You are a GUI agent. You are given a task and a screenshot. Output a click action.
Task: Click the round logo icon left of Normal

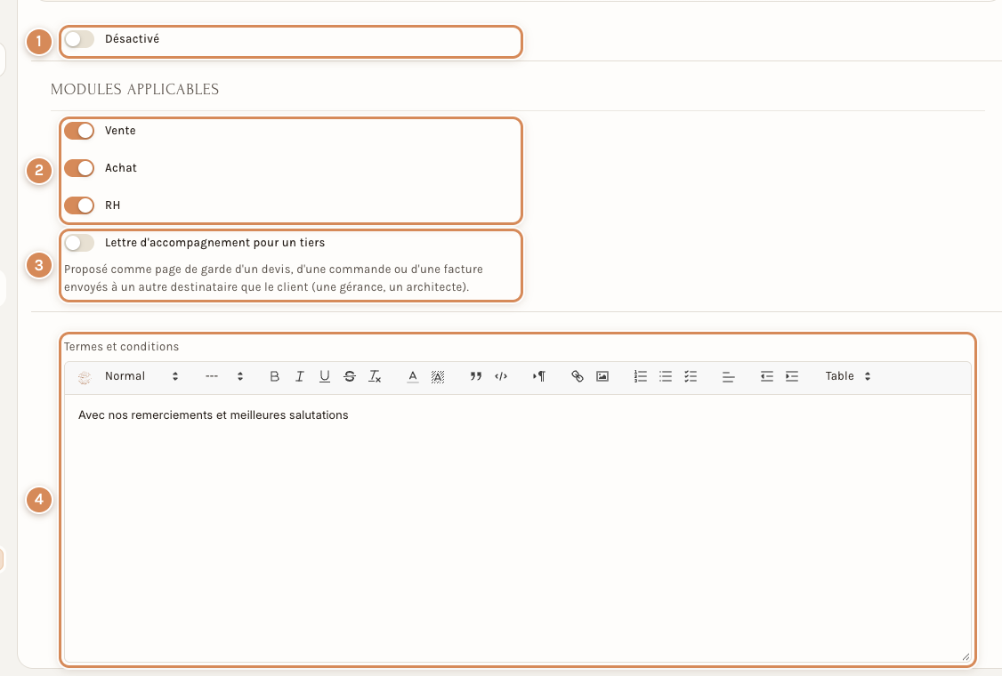click(85, 377)
